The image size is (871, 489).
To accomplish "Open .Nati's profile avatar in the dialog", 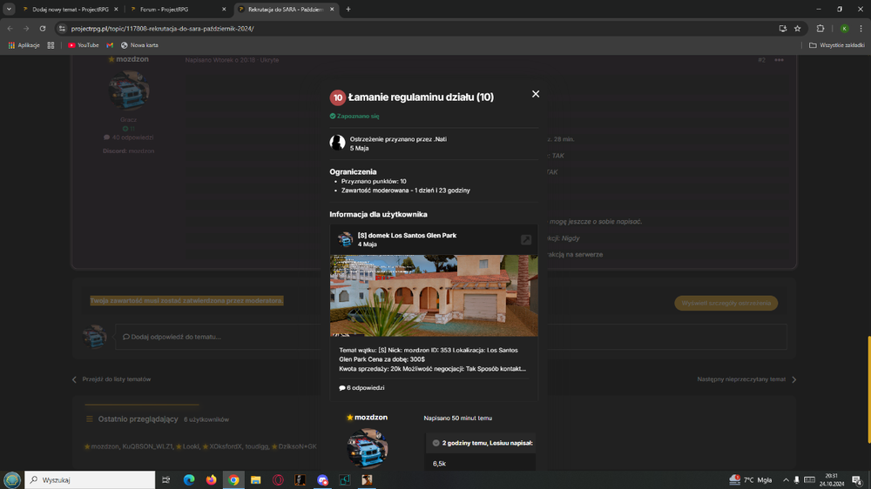I will tap(337, 143).
